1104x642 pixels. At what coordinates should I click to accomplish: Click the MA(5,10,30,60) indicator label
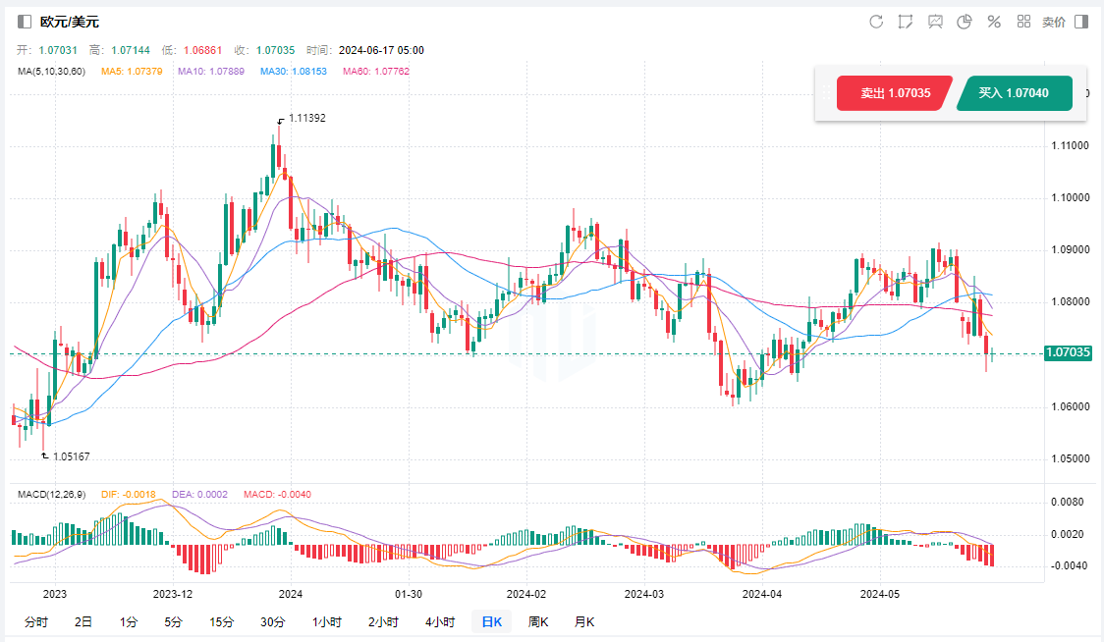pos(52,72)
